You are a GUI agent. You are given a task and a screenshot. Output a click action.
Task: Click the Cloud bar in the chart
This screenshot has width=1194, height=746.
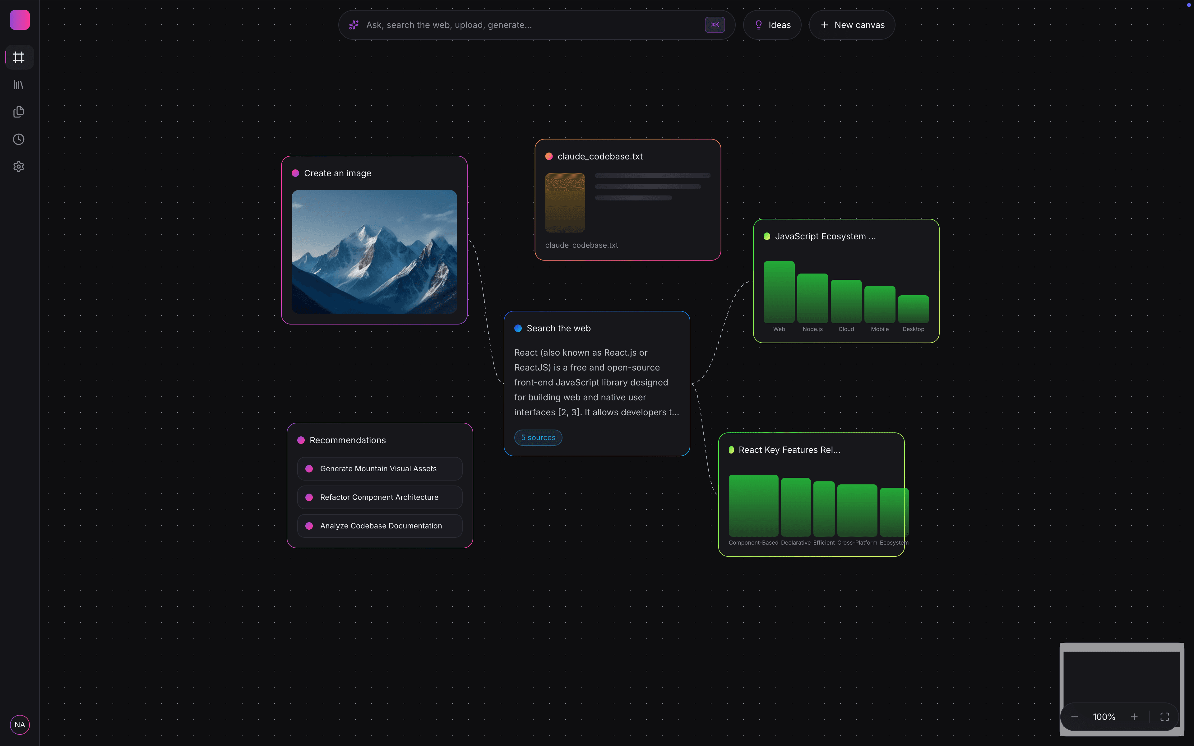point(846,302)
